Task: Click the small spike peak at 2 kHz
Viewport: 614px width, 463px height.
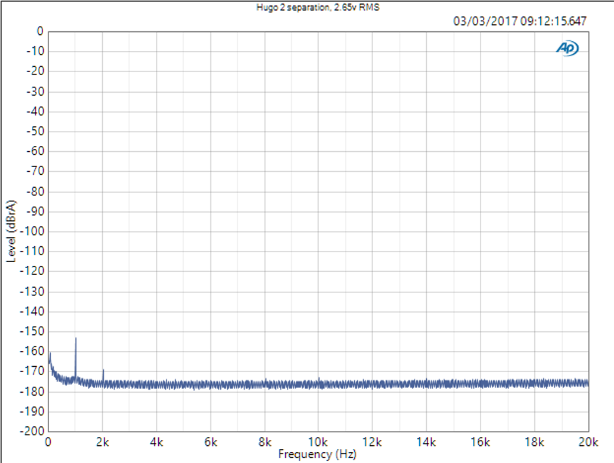Action: tap(103, 370)
